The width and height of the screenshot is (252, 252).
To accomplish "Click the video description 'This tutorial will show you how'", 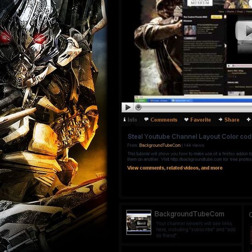I will pos(190,157).
